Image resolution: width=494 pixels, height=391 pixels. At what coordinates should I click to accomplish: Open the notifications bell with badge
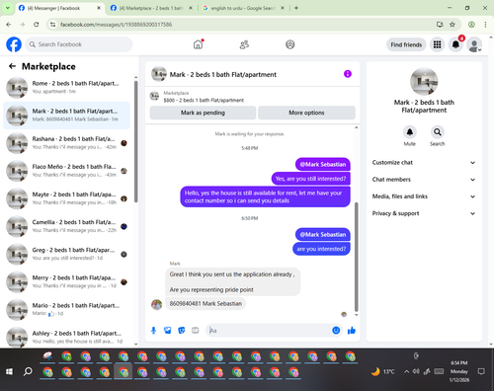(x=455, y=44)
